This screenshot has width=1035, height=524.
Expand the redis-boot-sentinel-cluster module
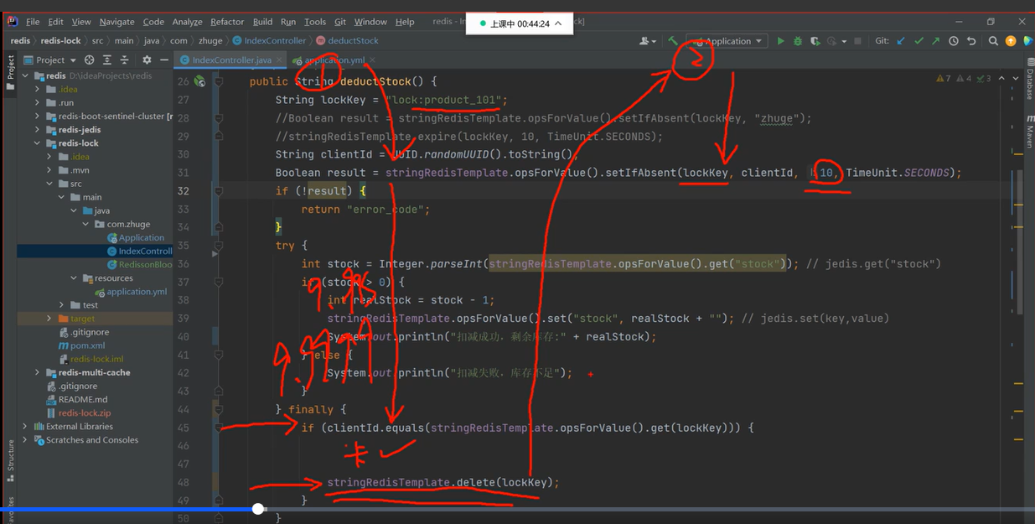(x=37, y=117)
